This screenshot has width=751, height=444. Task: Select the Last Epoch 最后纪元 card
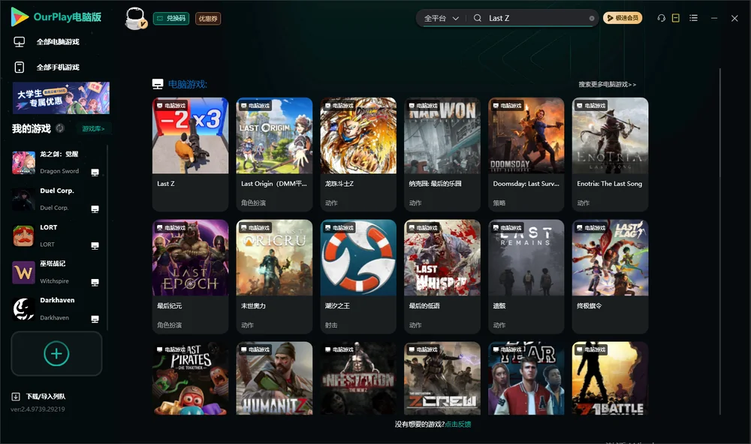pos(190,277)
